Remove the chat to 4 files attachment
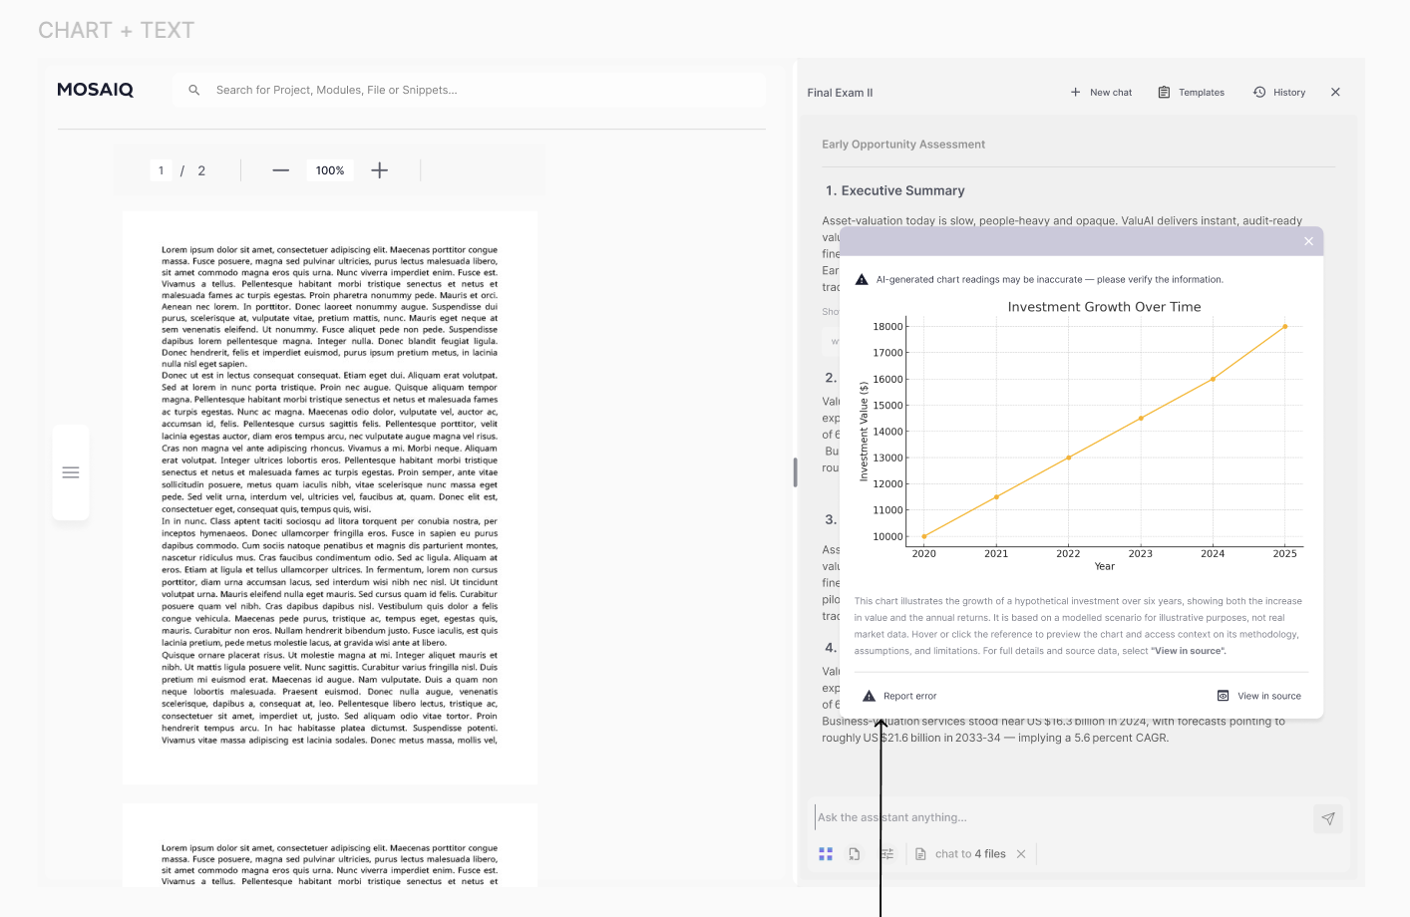Image resolution: width=1410 pixels, height=917 pixels. coord(1020,853)
